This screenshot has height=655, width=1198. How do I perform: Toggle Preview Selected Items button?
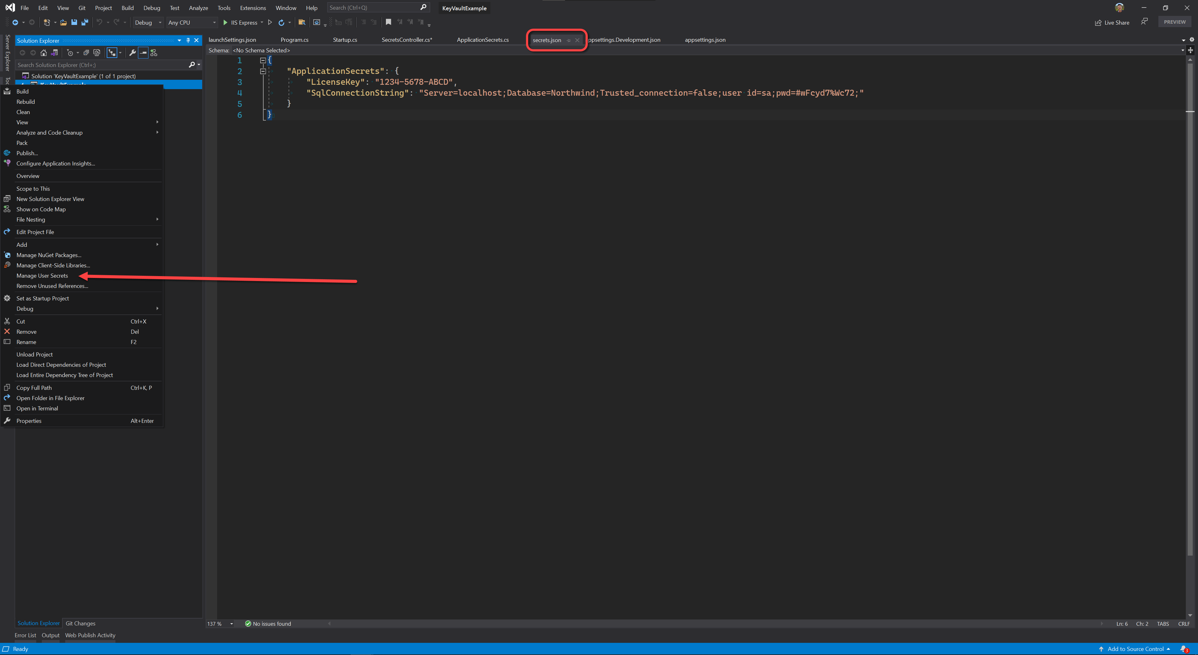coord(143,52)
